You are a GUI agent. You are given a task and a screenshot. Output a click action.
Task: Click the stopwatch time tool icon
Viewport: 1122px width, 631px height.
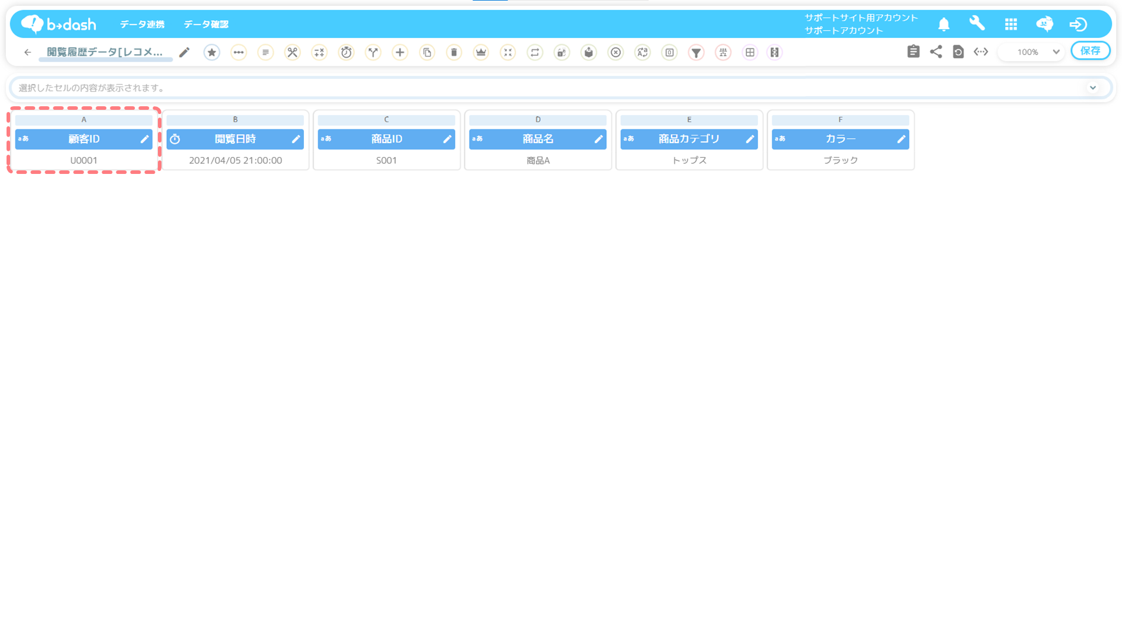click(346, 52)
